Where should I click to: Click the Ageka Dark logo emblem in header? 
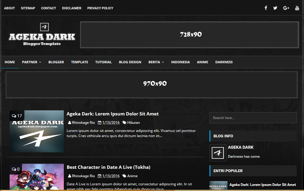(x=45, y=27)
